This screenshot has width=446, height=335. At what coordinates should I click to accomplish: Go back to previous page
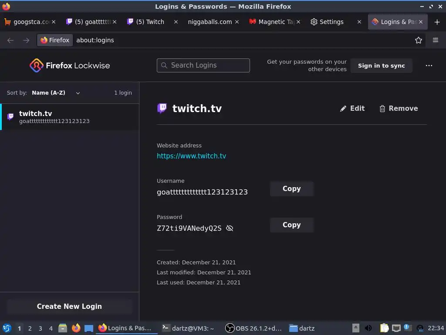(10, 40)
